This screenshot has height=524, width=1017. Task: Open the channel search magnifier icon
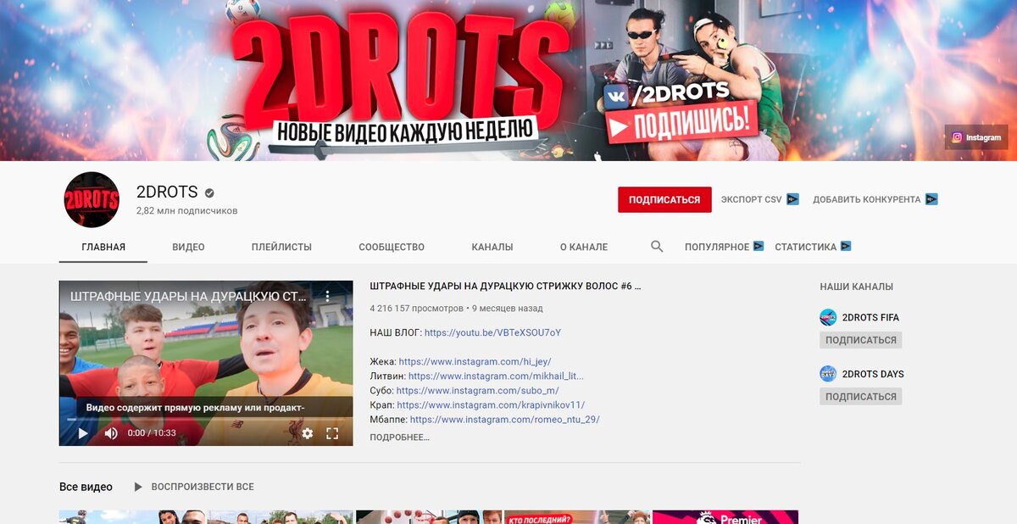(x=657, y=247)
